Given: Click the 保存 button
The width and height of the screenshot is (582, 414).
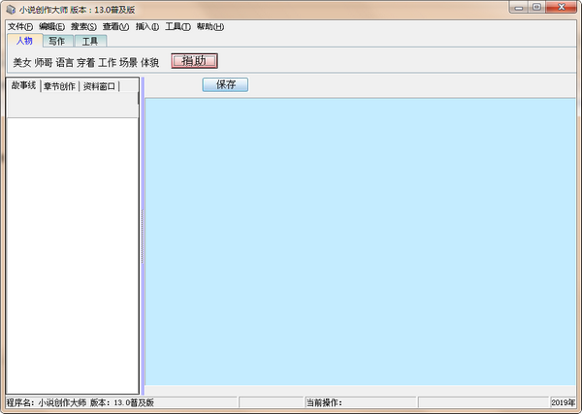Looking at the screenshot, I should (x=225, y=84).
